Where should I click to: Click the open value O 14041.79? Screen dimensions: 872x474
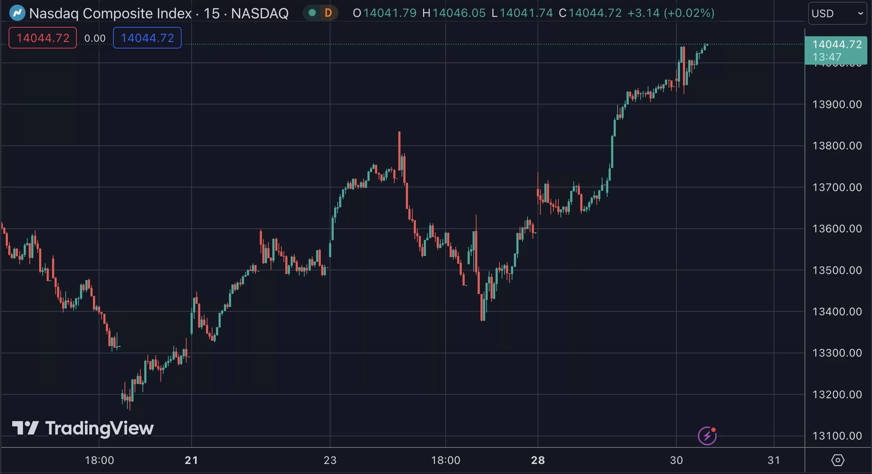pos(384,13)
